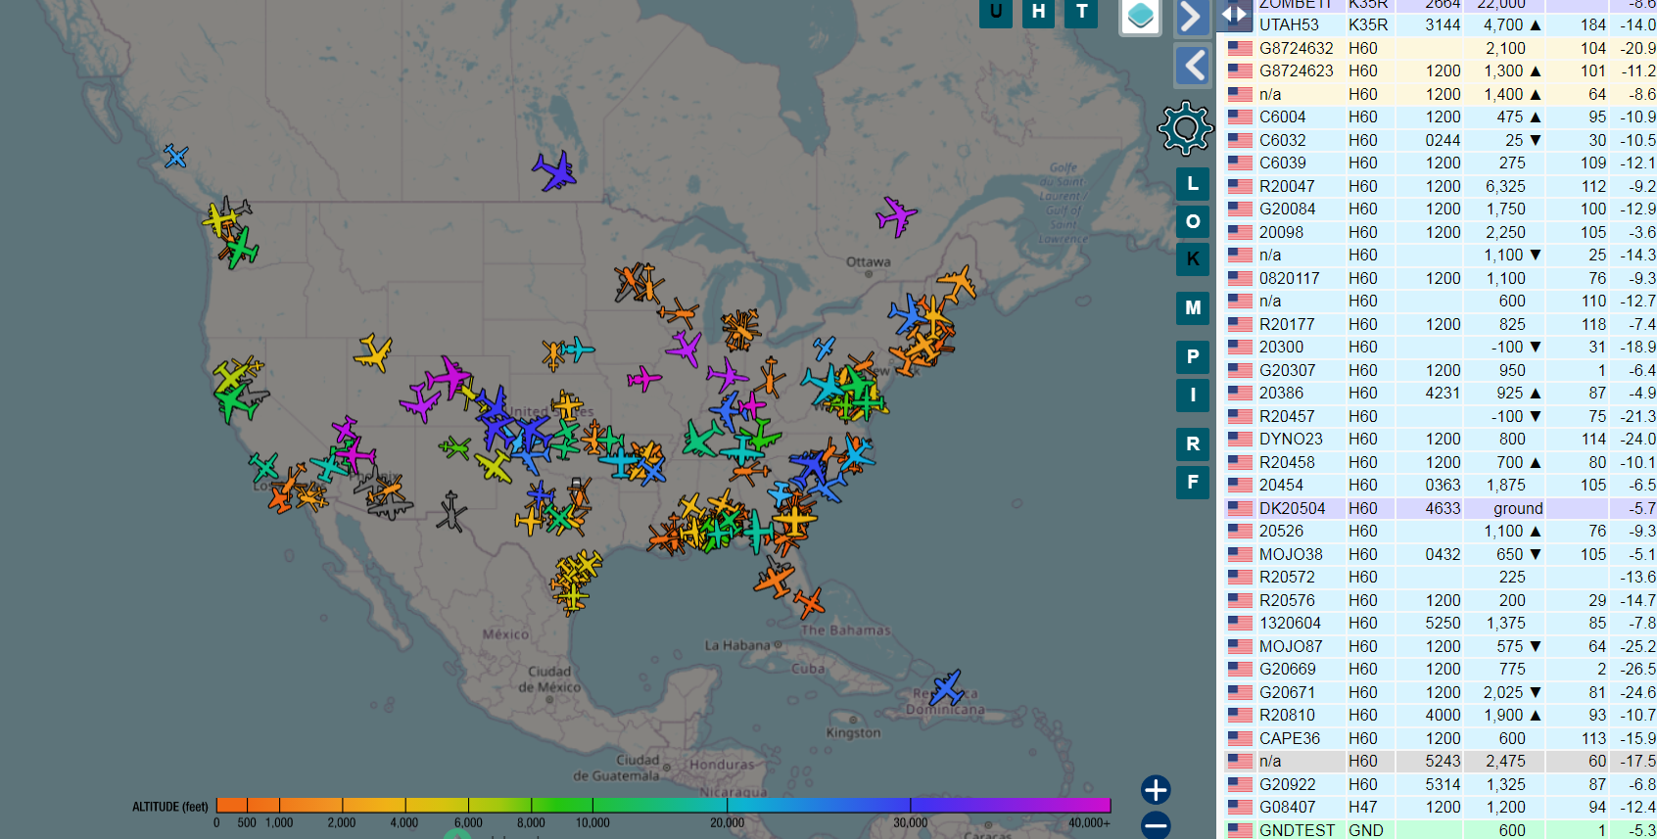Select the R20047 callsign row
1657x839 pixels.
tap(1439, 186)
